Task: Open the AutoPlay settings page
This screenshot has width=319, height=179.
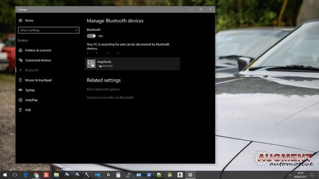Action: pyautogui.click(x=28, y=100)
